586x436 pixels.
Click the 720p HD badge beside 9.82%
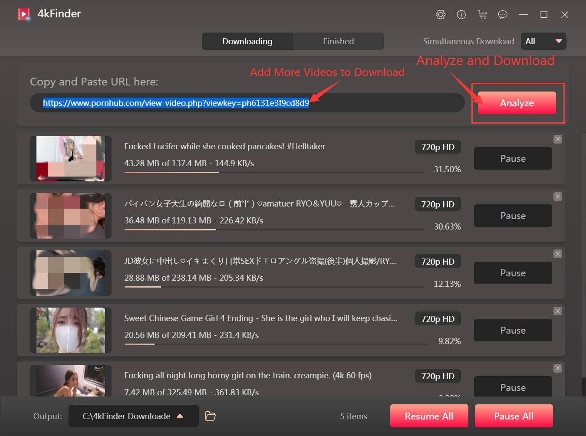[438, 319]
